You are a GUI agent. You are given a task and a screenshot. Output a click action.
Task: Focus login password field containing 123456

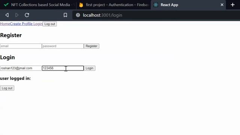click(63, 68)
